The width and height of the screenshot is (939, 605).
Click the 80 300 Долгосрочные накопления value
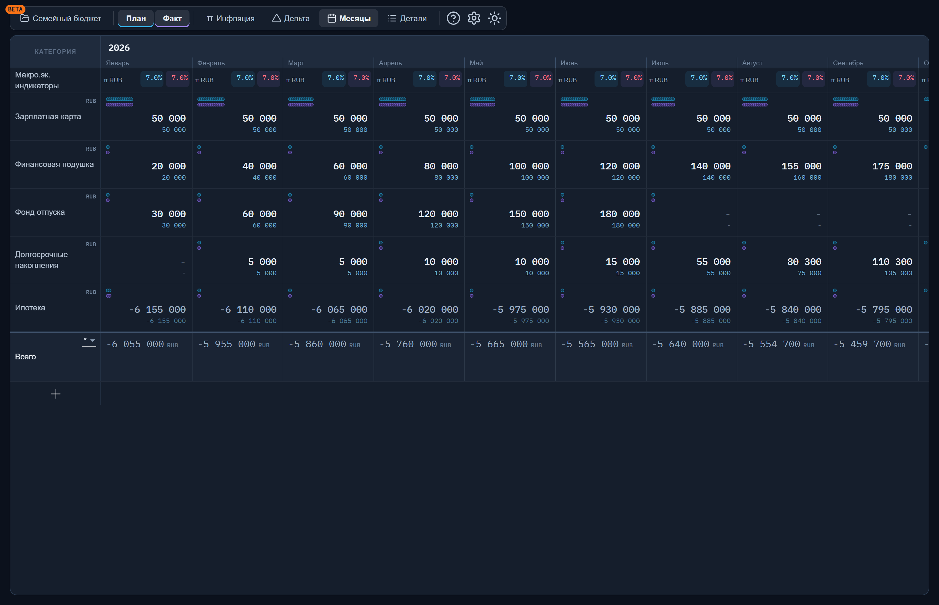[x=804, y=262]
